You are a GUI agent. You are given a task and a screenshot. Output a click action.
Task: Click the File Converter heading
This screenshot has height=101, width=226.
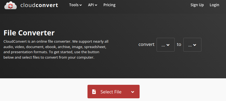pos(29,33)
